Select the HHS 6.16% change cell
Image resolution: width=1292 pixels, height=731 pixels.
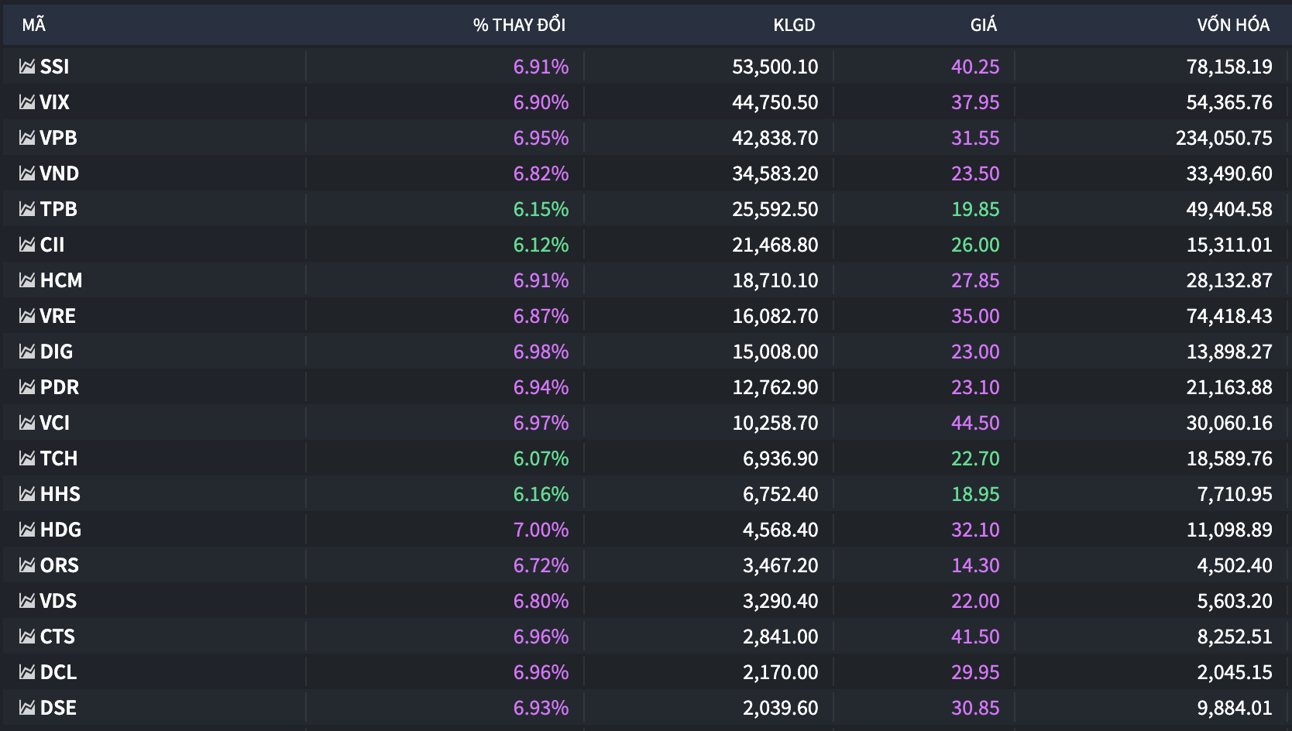[x=541, y=494]
